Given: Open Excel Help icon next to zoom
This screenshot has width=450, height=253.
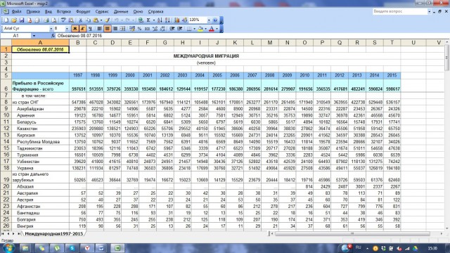Looking at the screenshot, I should tap(215, 20).
